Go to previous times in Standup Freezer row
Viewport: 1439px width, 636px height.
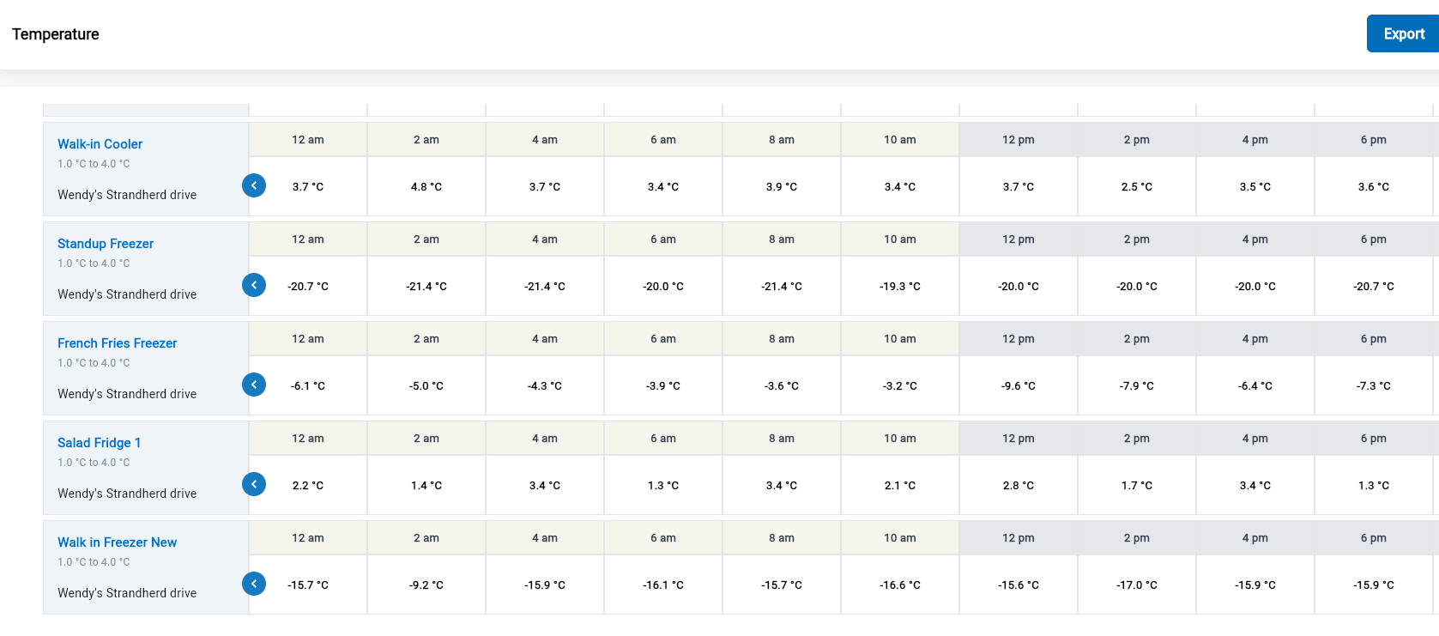click(x=254, y=285)
